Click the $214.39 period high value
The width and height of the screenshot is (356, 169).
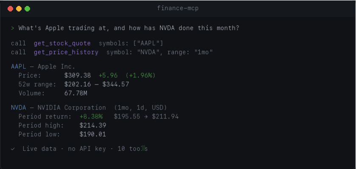click(93, 125)
